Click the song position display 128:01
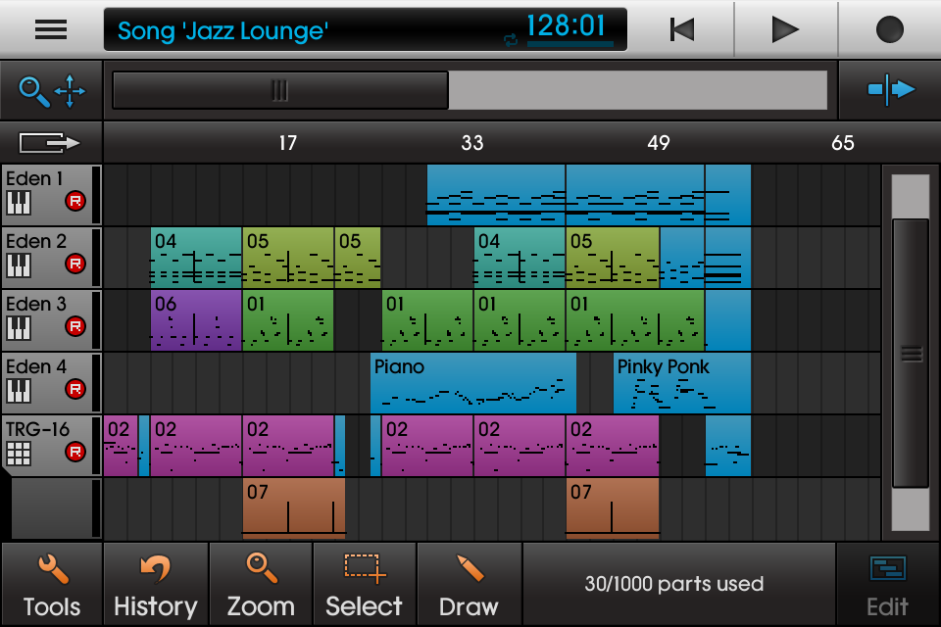The height and width of the screenshot is (627, 941). click(x=567, y=26)
